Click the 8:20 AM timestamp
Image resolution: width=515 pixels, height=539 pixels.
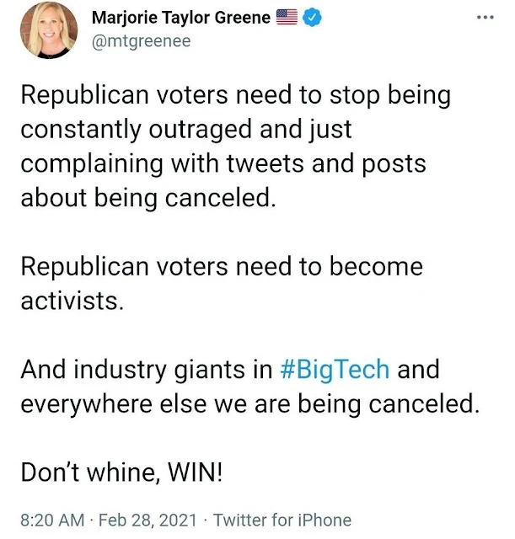(x=52, y=520)
